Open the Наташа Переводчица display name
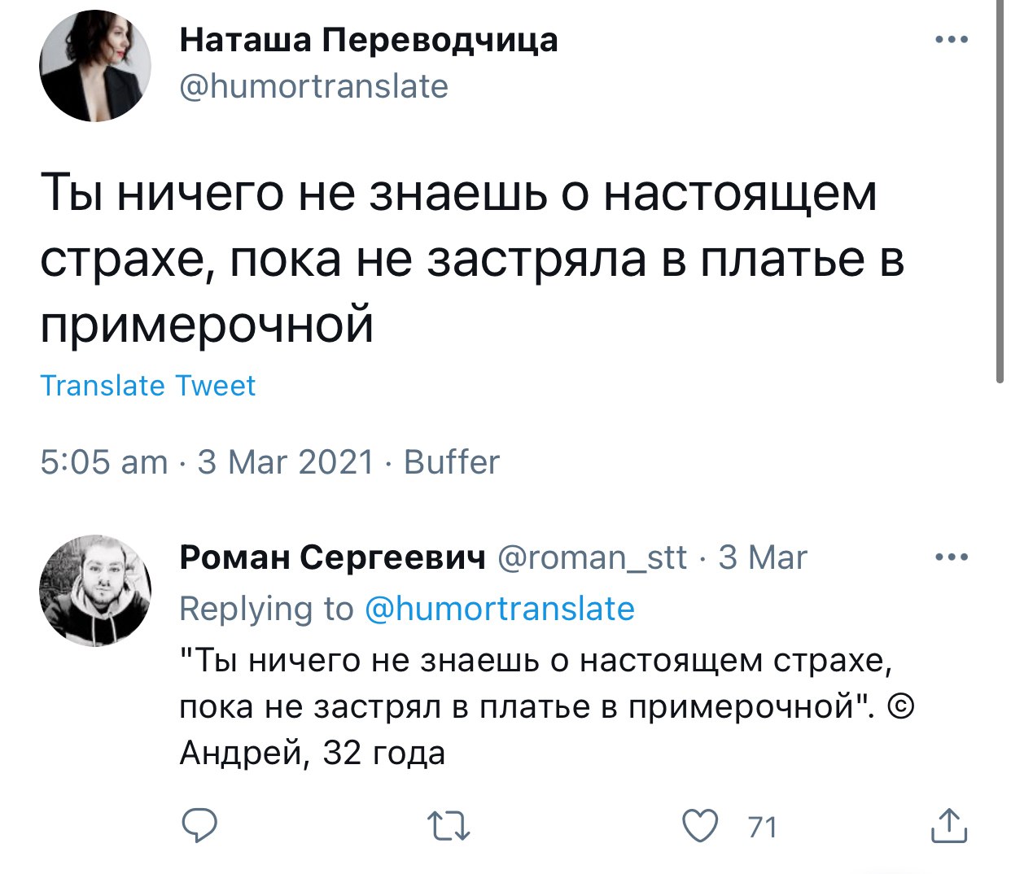Screen dimensions: 1011x874 [x=368, y=39]
